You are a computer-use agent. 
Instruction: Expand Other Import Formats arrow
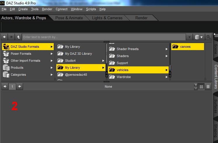52,61
